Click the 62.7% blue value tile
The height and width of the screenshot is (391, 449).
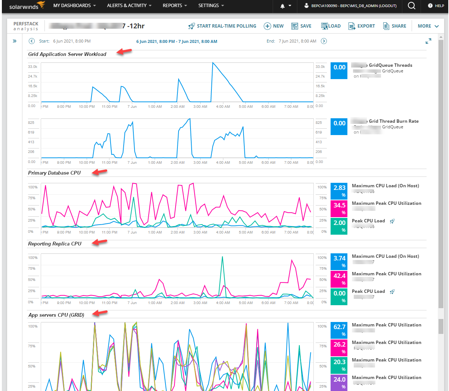point(339,330)
